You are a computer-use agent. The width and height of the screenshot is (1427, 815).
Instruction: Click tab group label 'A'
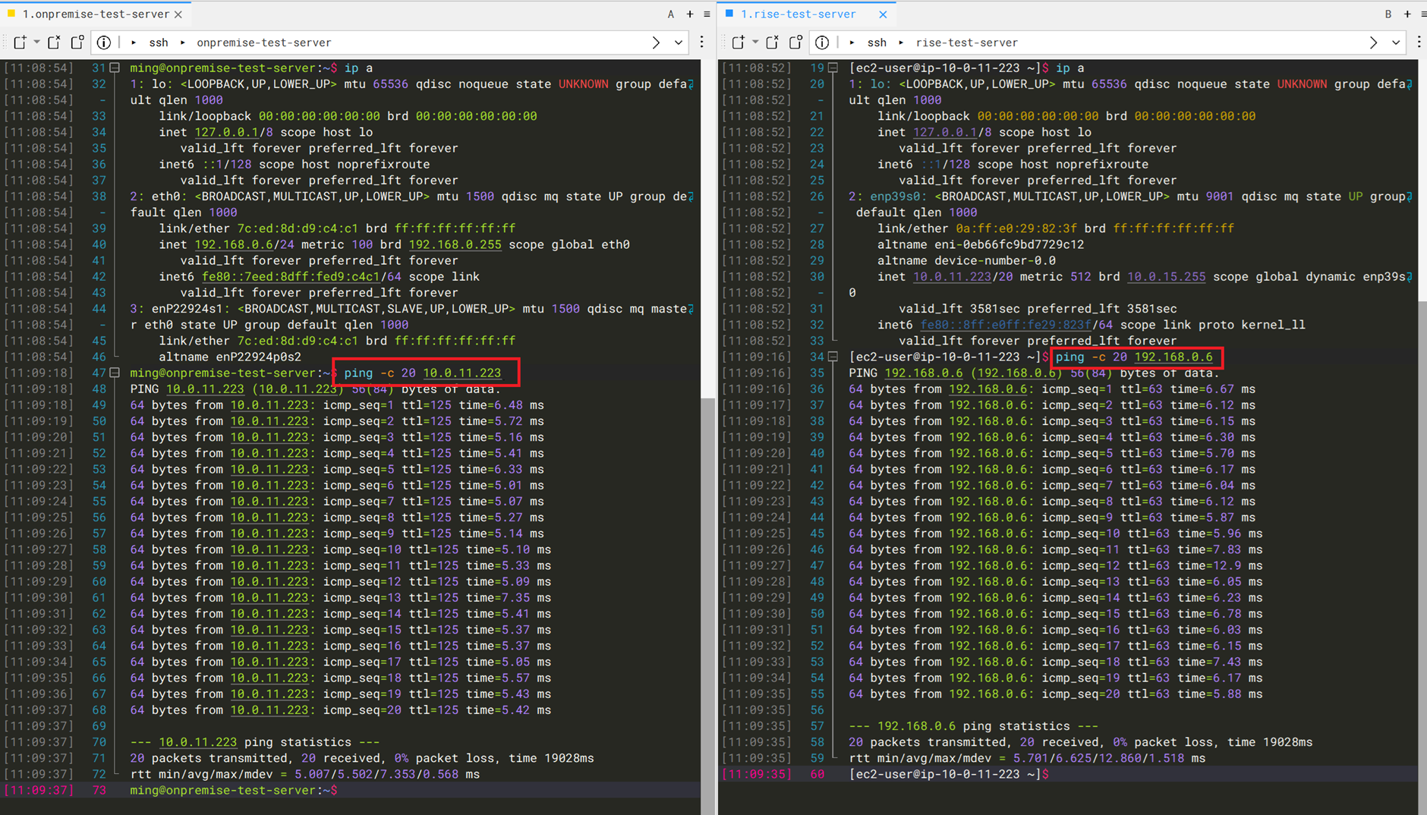(671, 14)
